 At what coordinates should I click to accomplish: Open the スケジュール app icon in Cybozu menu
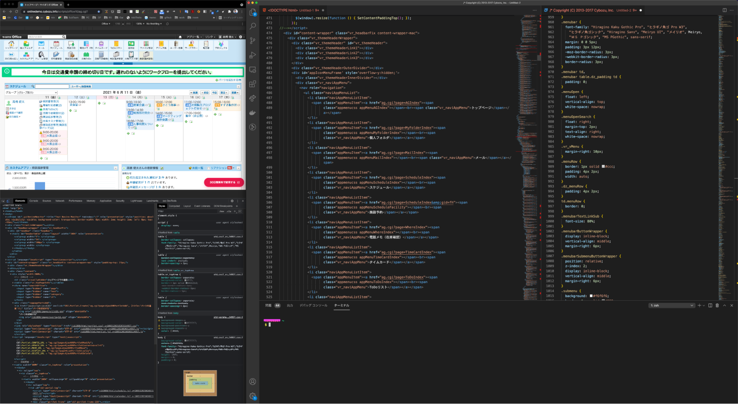pos(56,45)
